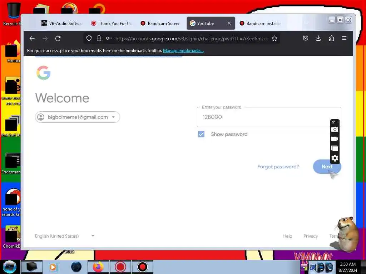Switch to the Thank You For Do tab
The height and width of the screenshot is (274, 366).
(112, 23)
